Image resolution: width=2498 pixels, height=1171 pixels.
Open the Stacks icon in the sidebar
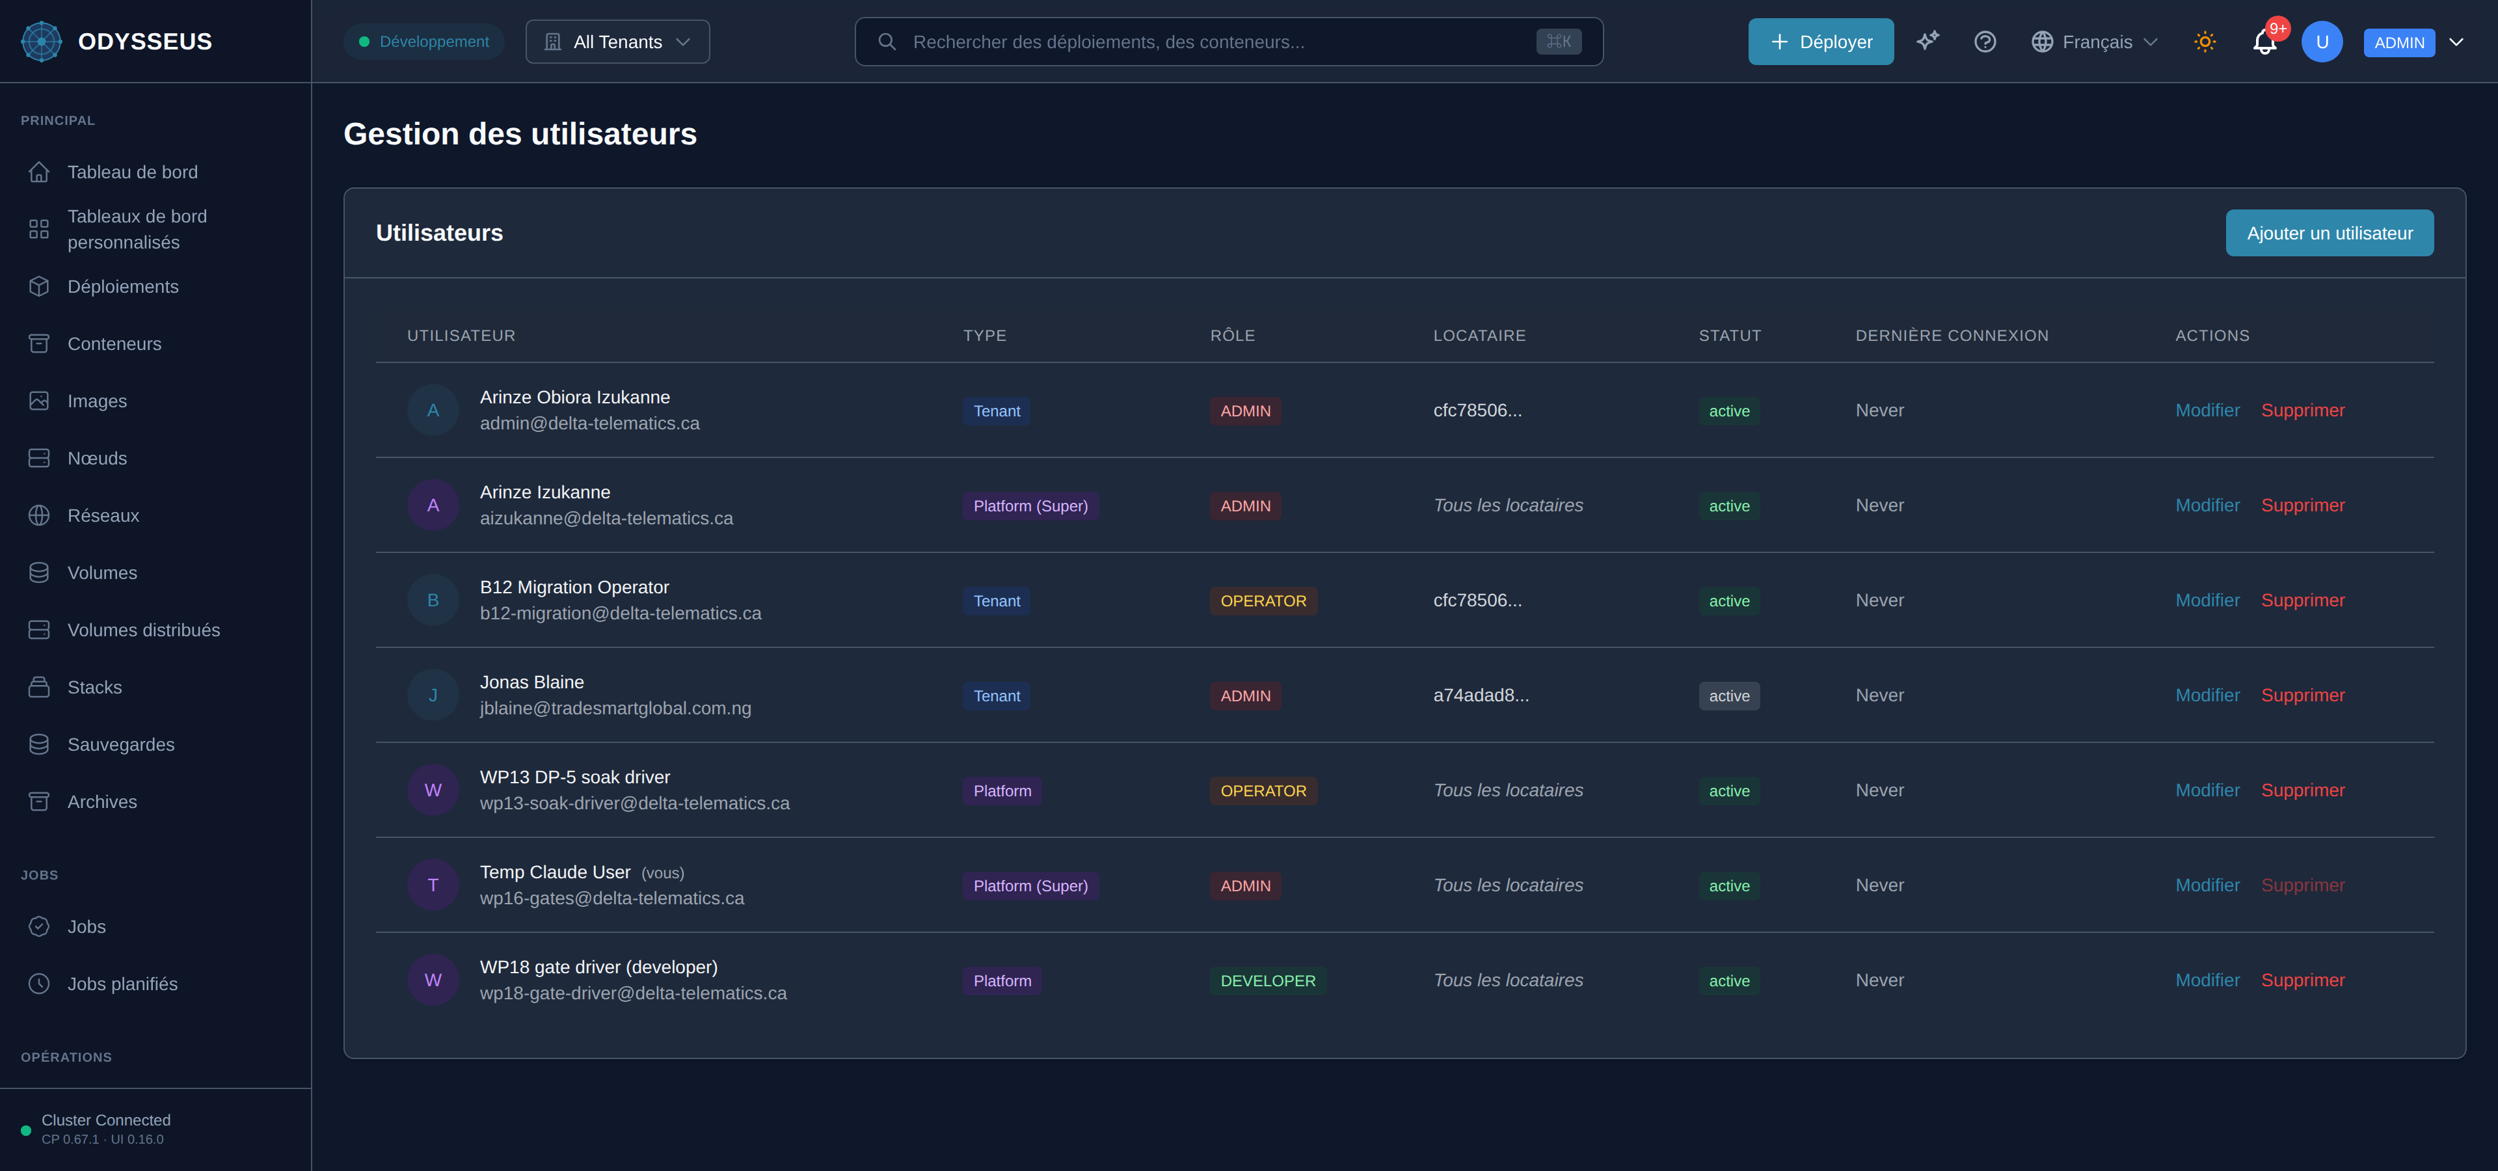pyautogui.click(x=39, y=686)
